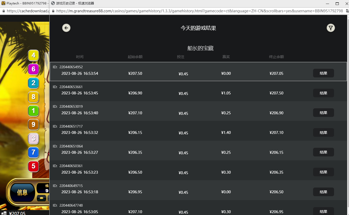Select timestamp 2023-08-26 16:53:27
The height and width of the screenshot is (215, 349).
coord(80,152)
